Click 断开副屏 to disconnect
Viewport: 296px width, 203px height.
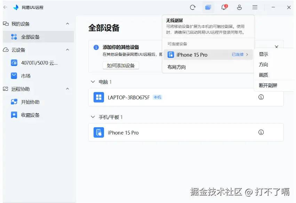268,86
